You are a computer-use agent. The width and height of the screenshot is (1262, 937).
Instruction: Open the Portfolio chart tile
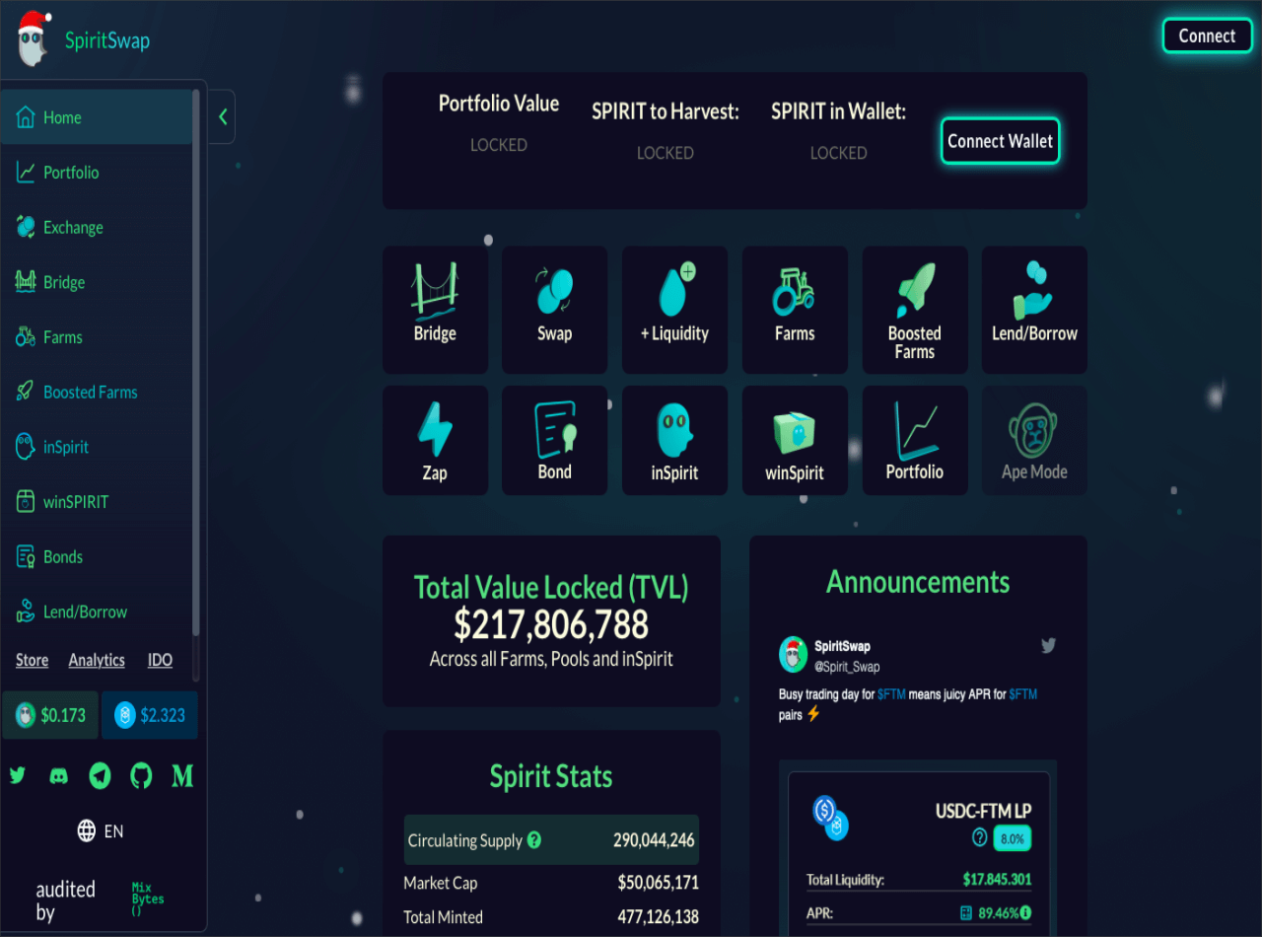pos(915,440)
